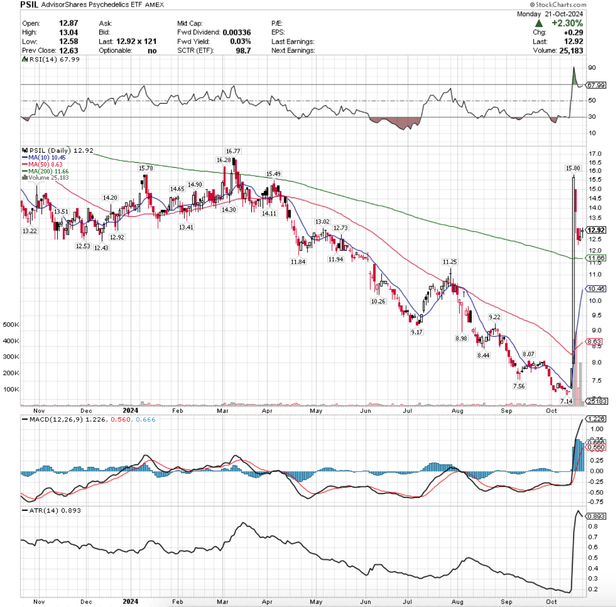Click the Fwd Dividend value 0.00336
This screenshot has width=616, height=607.
(x=237, y=32)
